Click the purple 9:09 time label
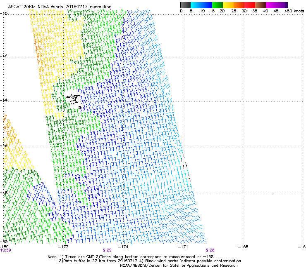Viewport: 306px width, 268px height. pos(107,250)
